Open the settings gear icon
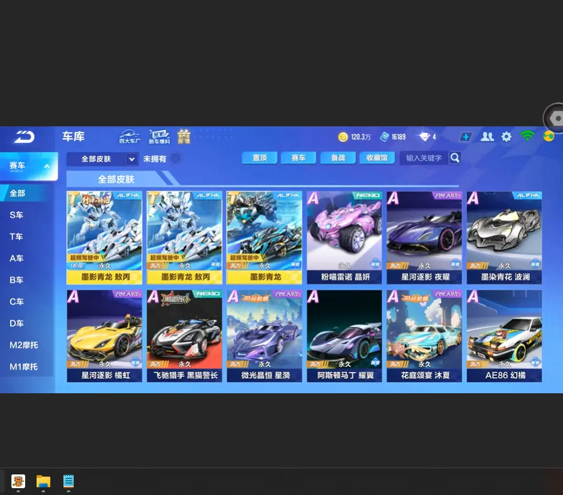This screenshot has width=563, height=495. 506,137
